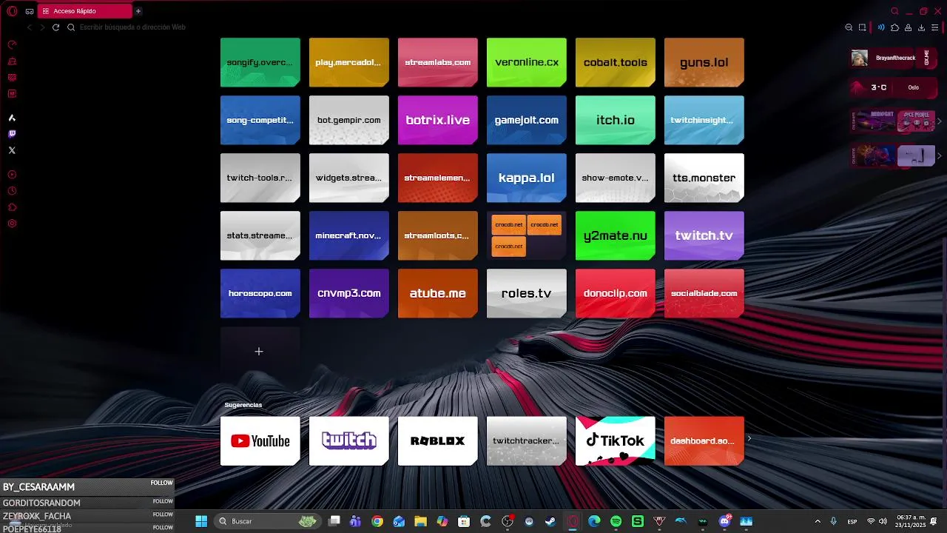The height and width of the screenshot is (533, 947).
Task: Open the streamlabs.com speed dial tile
Action: [x=438, y=62]
